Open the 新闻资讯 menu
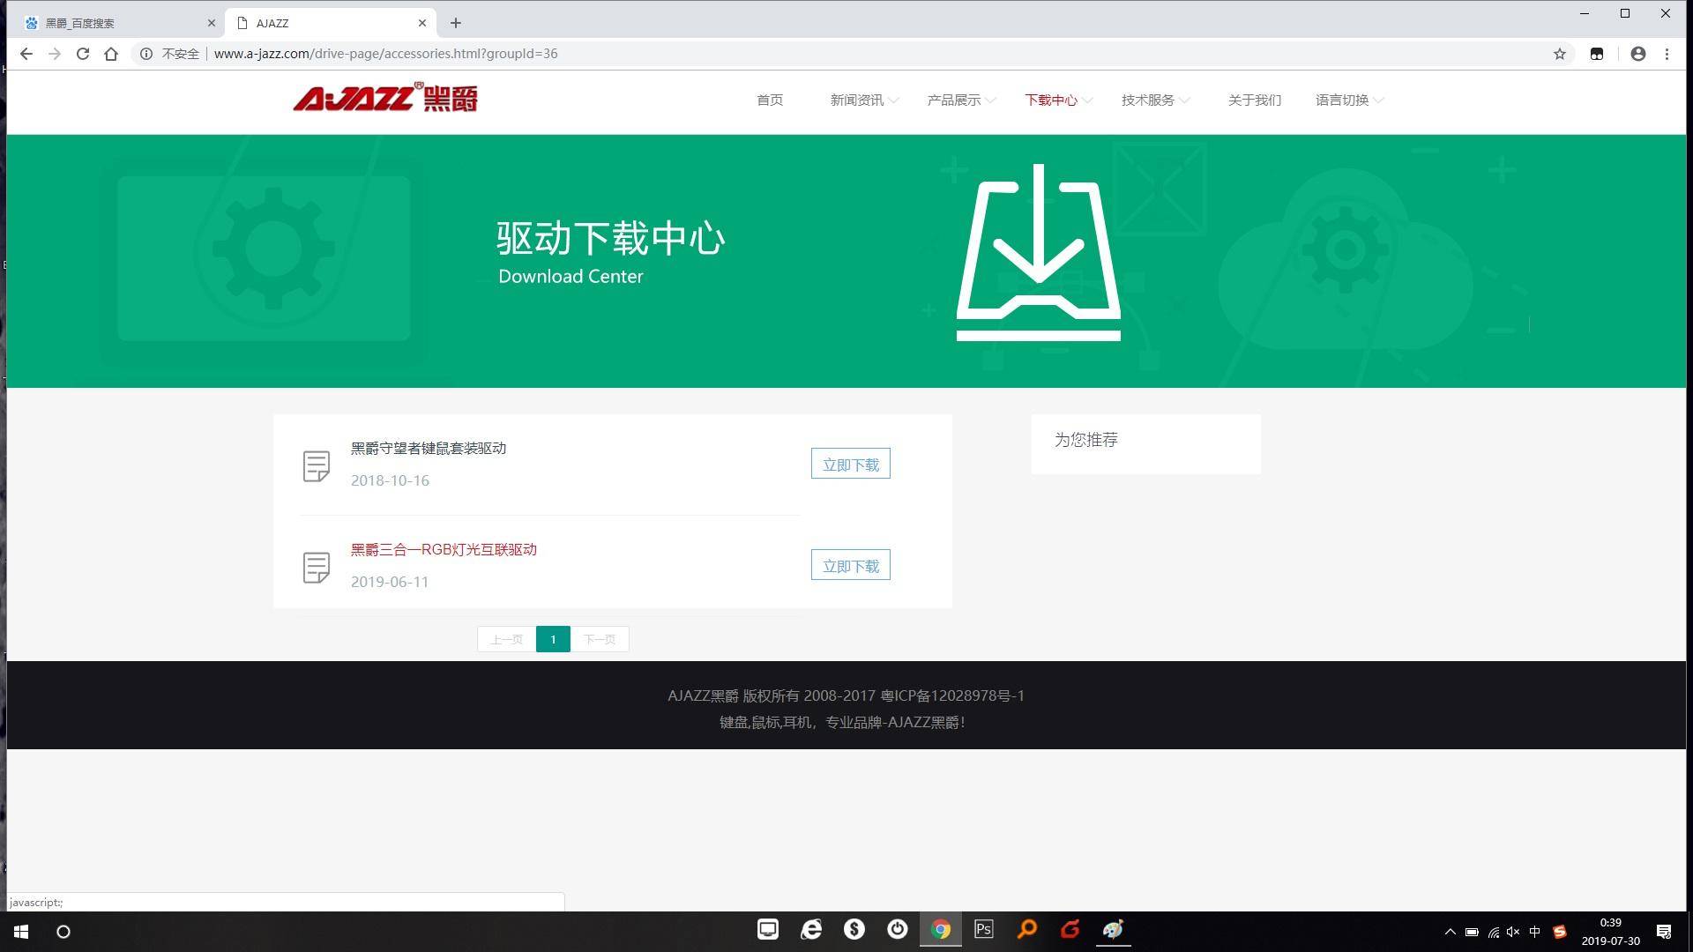This screenshot has width=1693, height=952. click(856, 100)
